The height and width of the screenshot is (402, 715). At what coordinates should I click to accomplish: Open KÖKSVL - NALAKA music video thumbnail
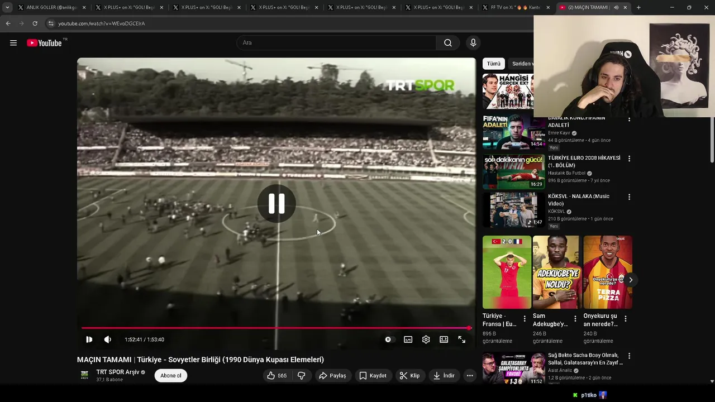(514, 210)
